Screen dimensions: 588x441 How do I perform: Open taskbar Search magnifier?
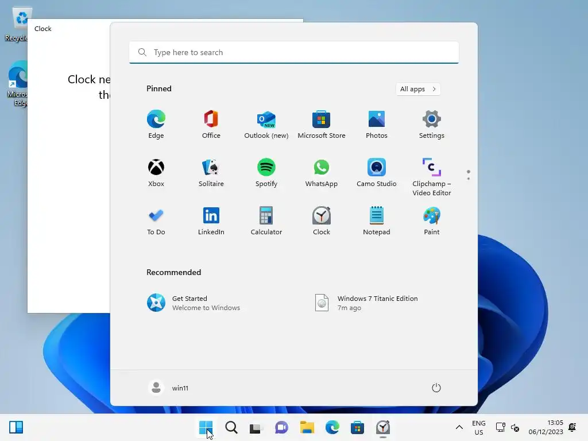(x=231, y=427)
